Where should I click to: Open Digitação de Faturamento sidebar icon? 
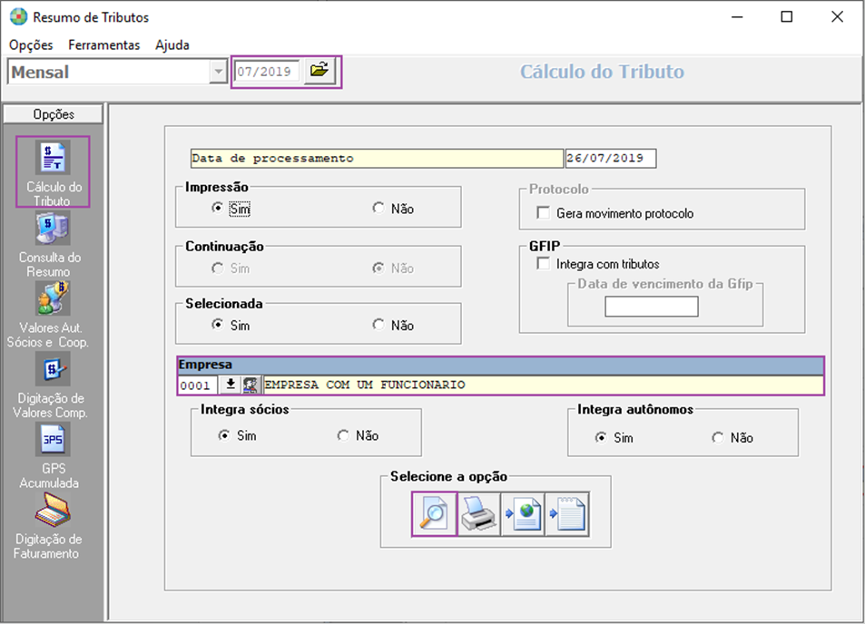tap(53, 510)
